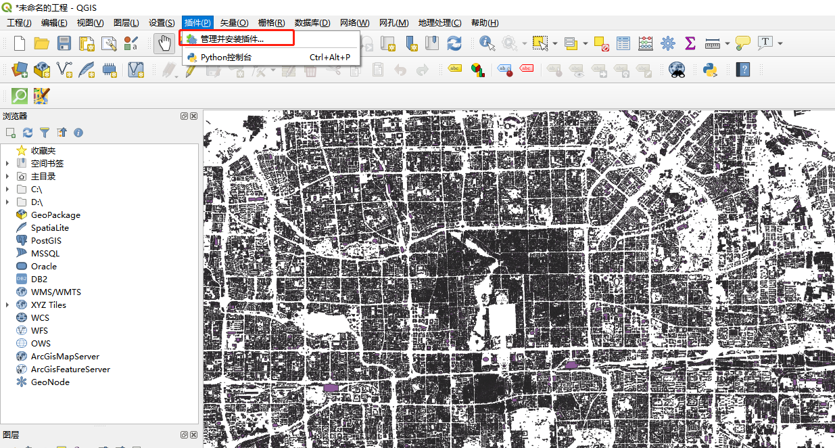Click the Save Project floppy icon
835x448 pixels.
point(64,43)
